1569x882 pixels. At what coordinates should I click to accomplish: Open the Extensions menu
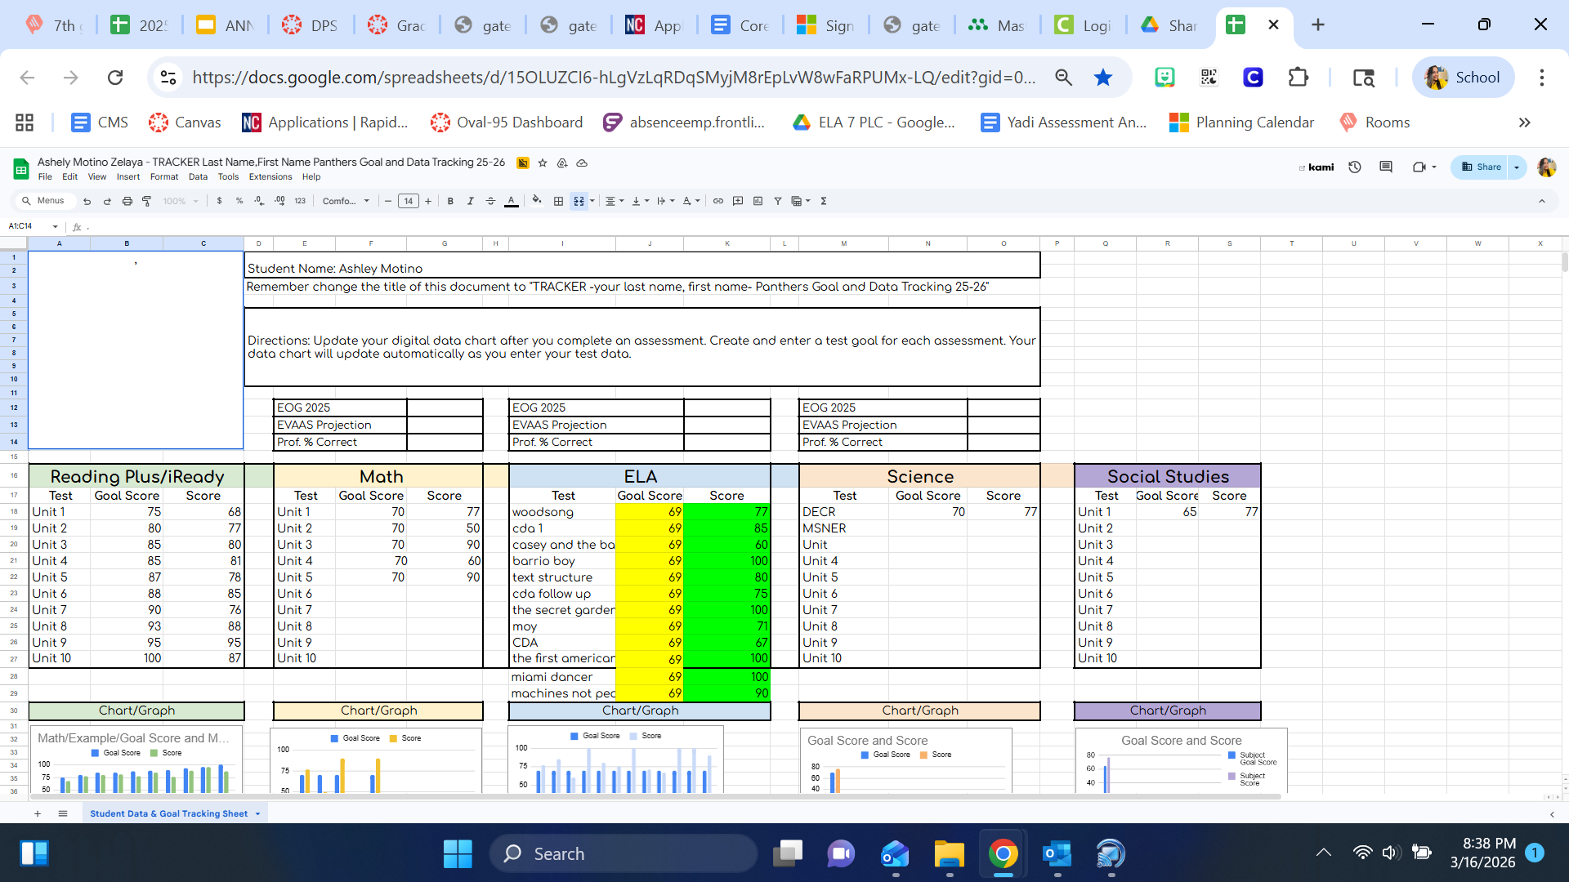(270, 176)
